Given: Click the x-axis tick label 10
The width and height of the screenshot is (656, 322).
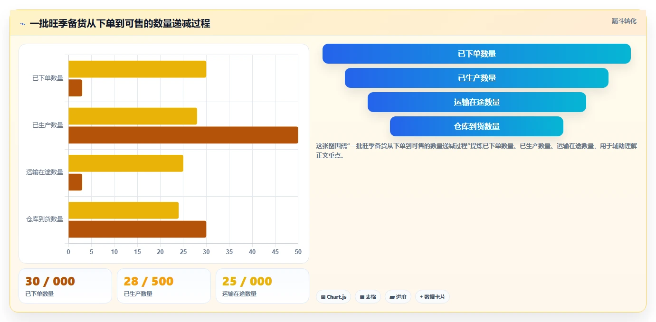Looking at the screenshot, I should [114, 252].
